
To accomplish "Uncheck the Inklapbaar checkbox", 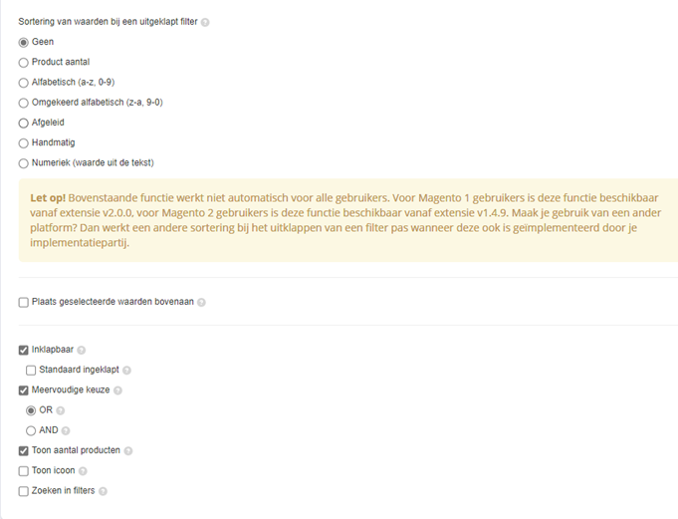I will (x=23, y=350).
